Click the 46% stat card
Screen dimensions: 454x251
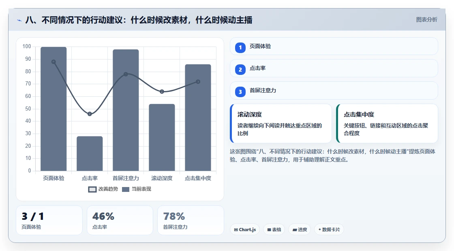(120, 220)
